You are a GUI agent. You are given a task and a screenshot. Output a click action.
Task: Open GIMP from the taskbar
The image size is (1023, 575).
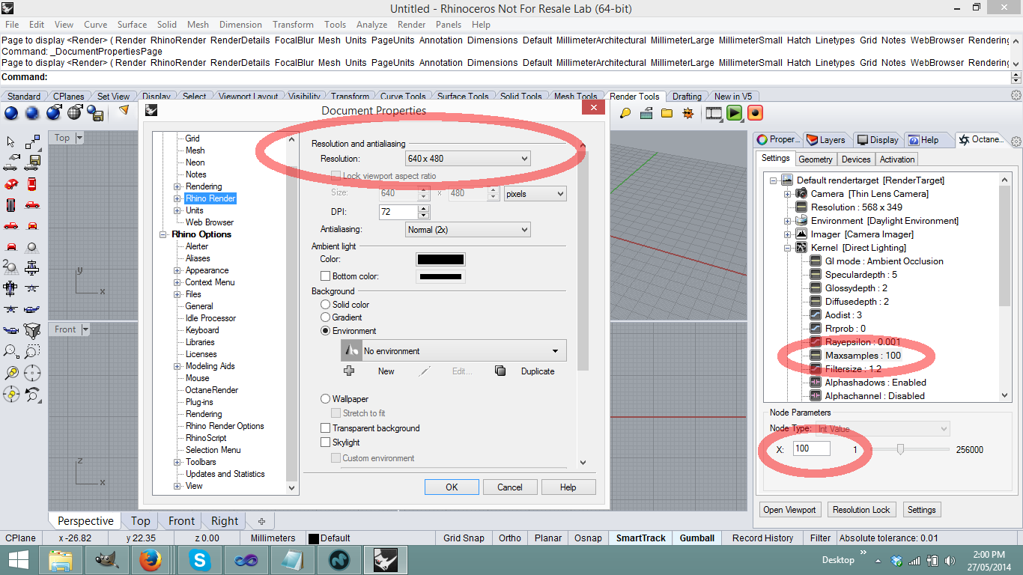[106, 560]
